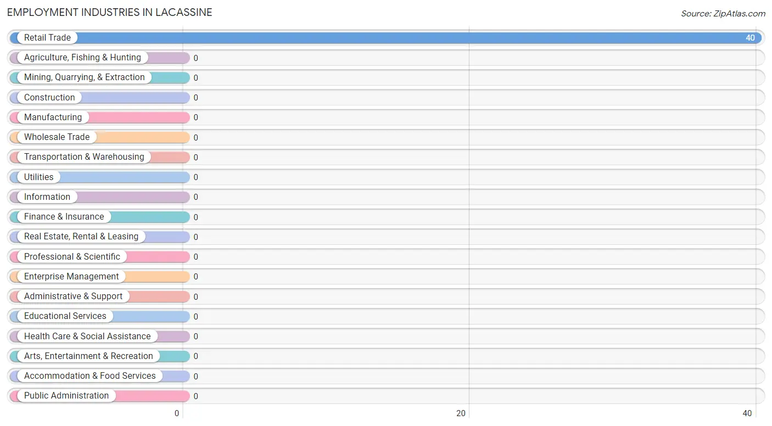Click the Enterprise Management label

(71, 277)
